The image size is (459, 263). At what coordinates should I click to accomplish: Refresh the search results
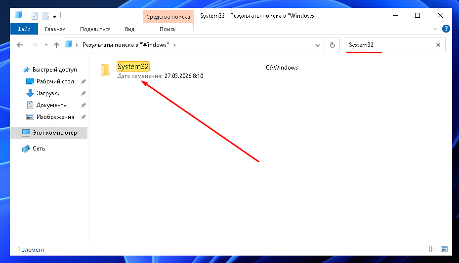pos(333,45)
